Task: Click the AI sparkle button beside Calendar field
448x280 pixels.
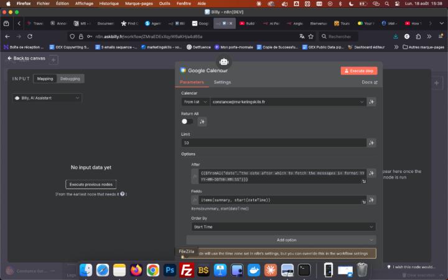Action: point(371,101)
